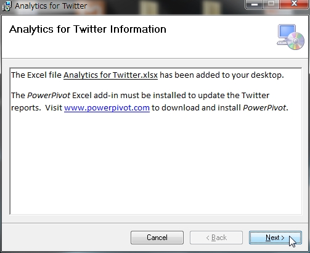Click the Next > button
This screenshot has width=310, height=253.
pyautogui.click(x=275, y=238)
